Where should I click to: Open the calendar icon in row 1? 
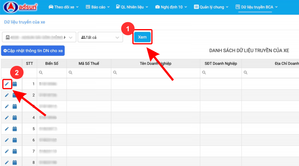(15, 84)
